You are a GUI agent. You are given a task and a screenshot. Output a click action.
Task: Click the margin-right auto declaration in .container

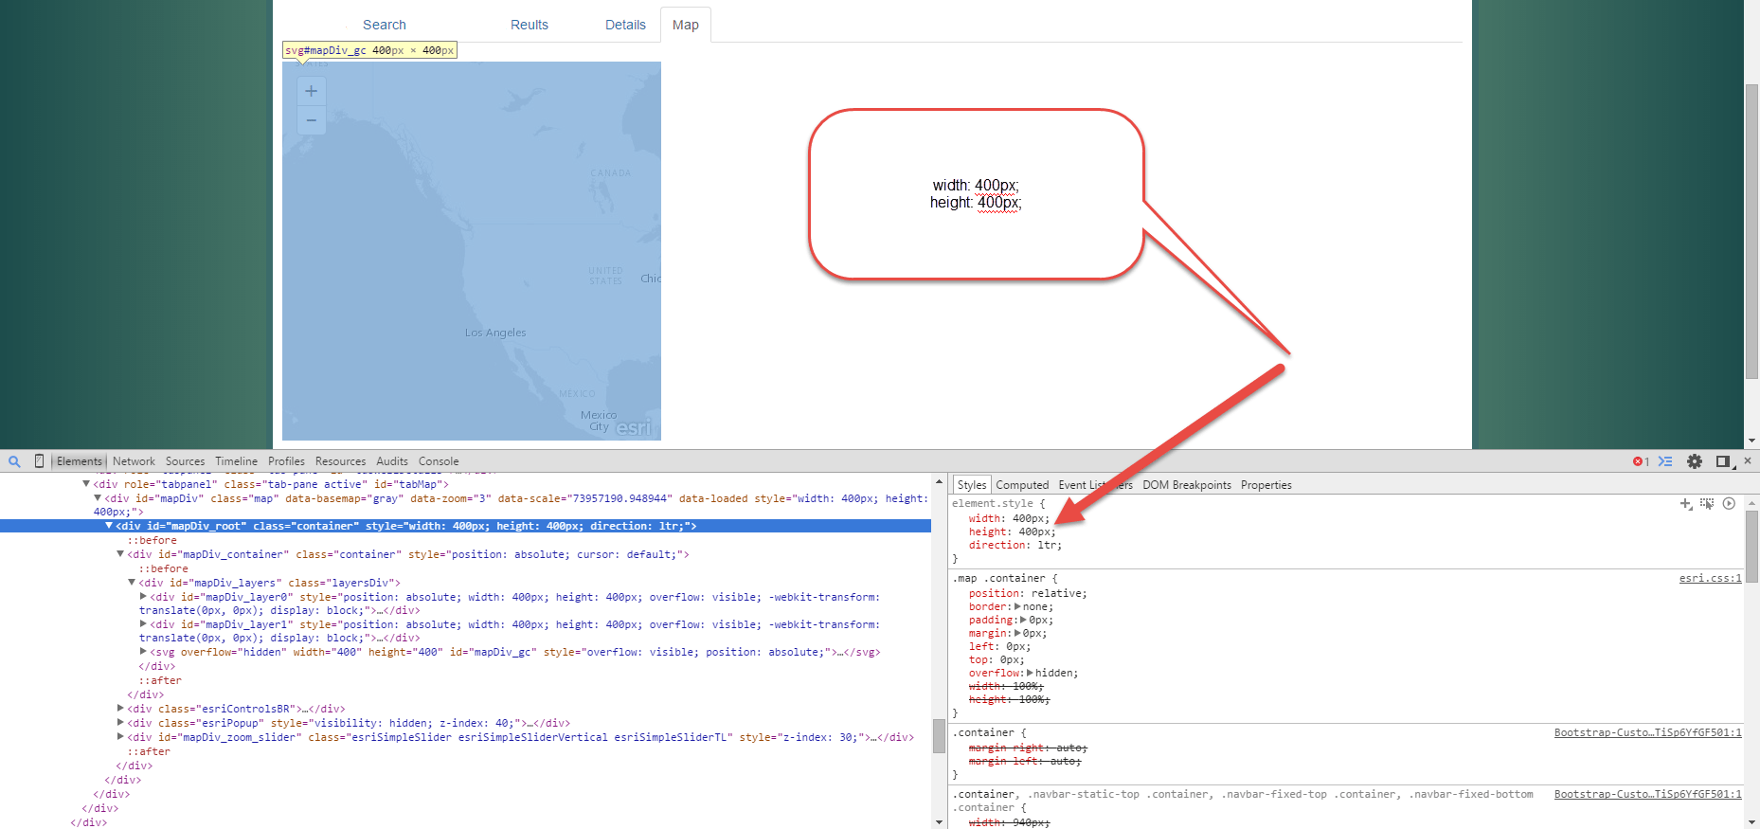pyautogui.click(x=1027, y=748)
